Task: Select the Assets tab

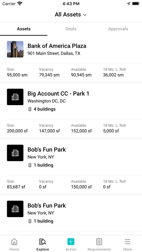Action: (x=24, y=29)
